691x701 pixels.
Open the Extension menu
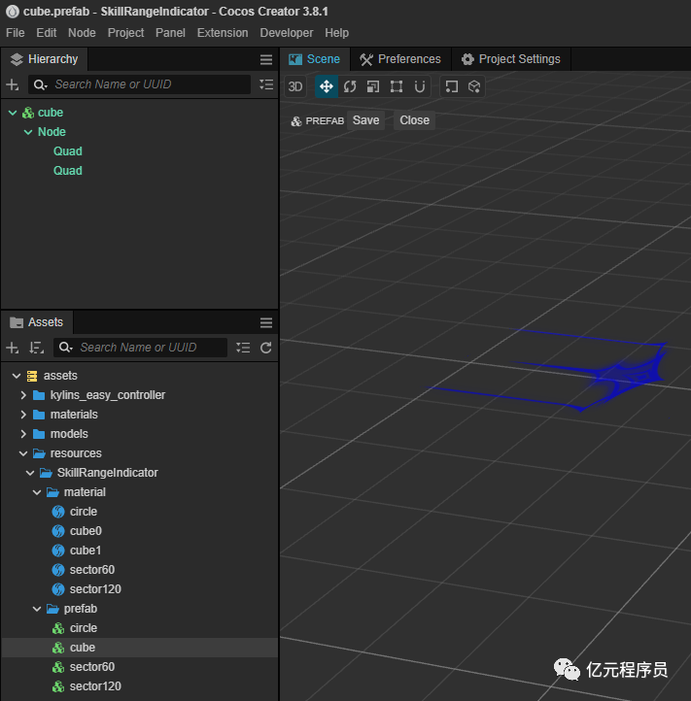[223, 33]
